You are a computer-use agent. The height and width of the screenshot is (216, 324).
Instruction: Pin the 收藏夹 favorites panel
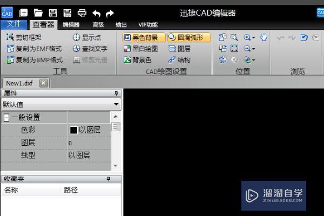109,179
